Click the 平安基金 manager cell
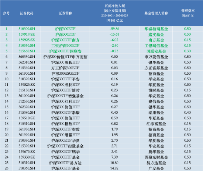The width and height of the screenshot is (203, 171). (x=156, y=79)
